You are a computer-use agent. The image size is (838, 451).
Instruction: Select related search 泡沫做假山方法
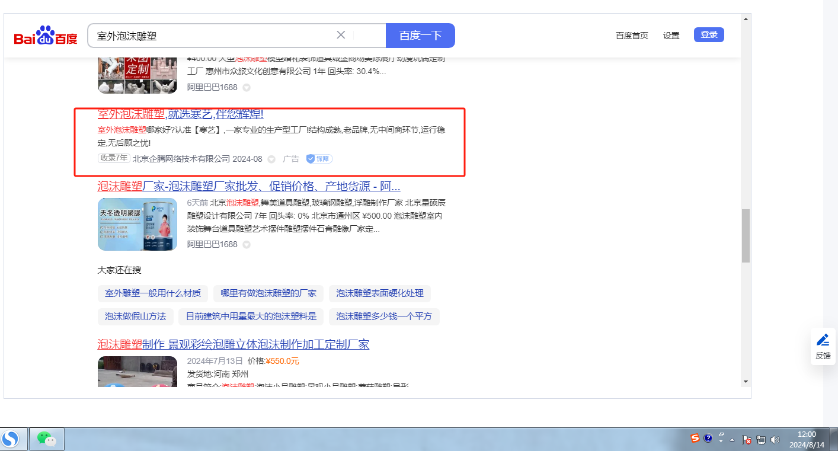pos(136,316)
